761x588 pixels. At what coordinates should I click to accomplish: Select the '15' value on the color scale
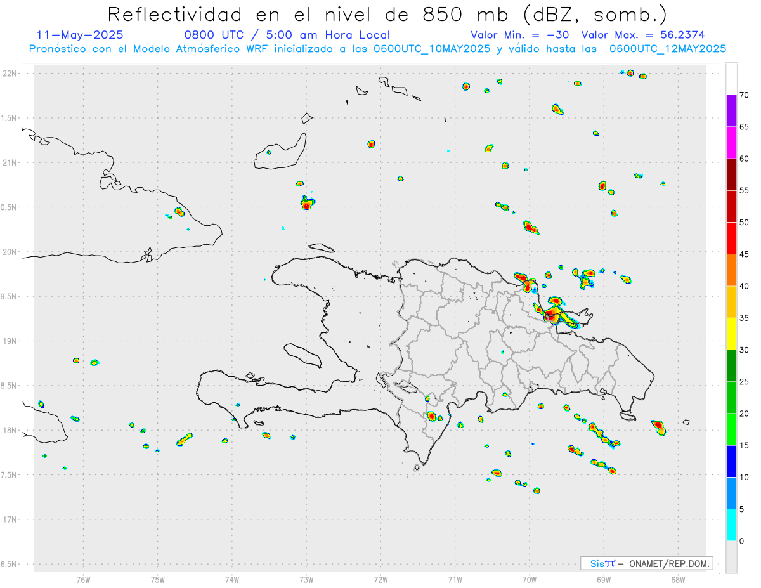click(744, 445)
